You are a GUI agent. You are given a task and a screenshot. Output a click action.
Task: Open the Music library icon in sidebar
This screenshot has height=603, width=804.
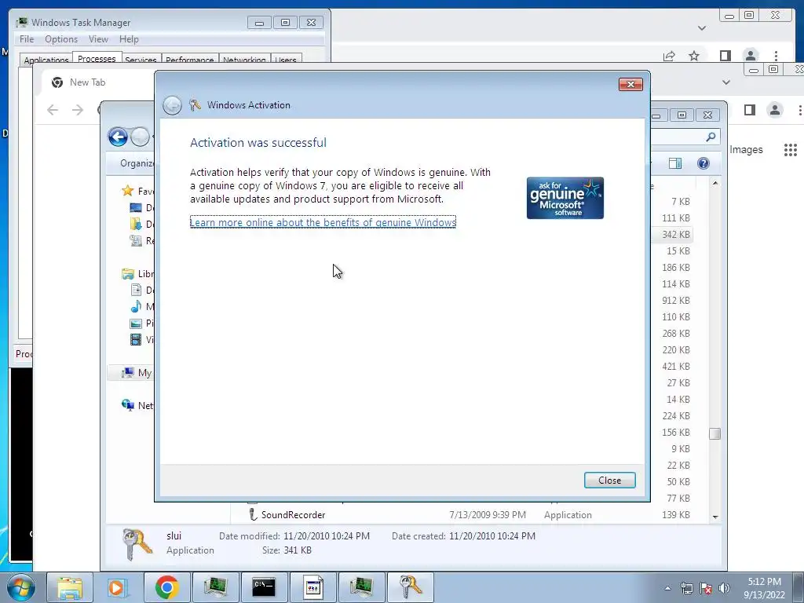(136, 307)
